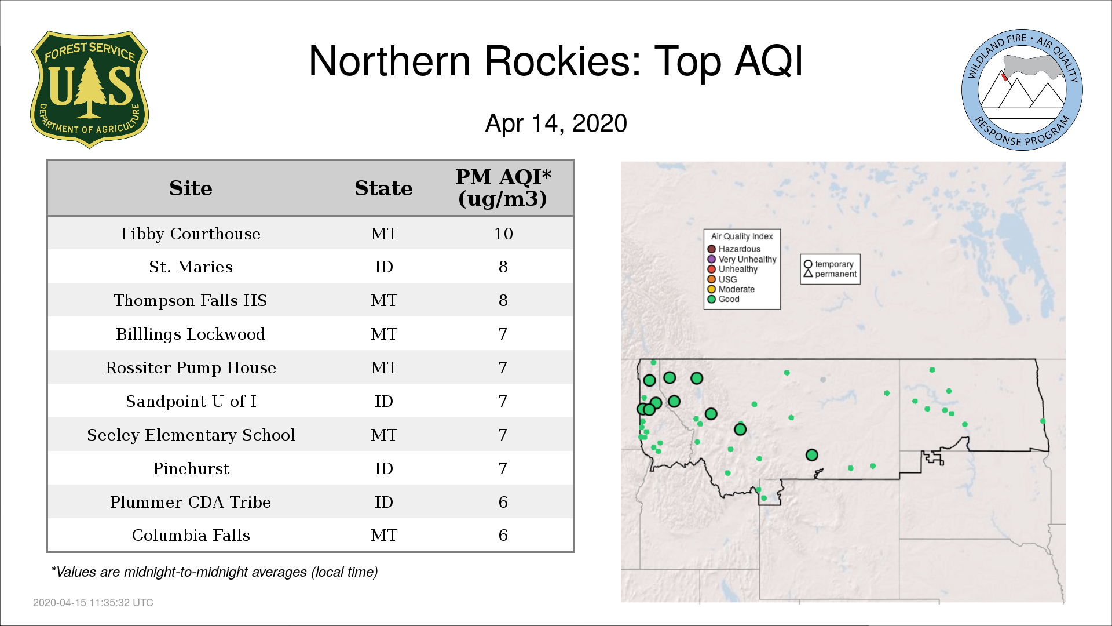
Task: Select the midnight-to-midnight averages footnote
Action: click(x=214, y=572)
